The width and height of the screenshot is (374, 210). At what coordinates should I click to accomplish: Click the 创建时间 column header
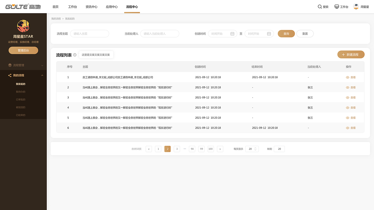pyautogui.click(x=200, y=67)
